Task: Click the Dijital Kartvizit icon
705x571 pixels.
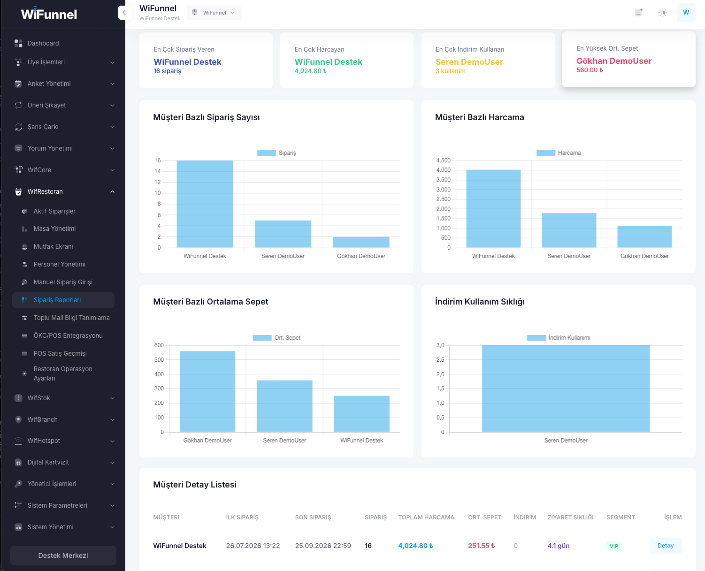Action: click(x=18, y=463)
